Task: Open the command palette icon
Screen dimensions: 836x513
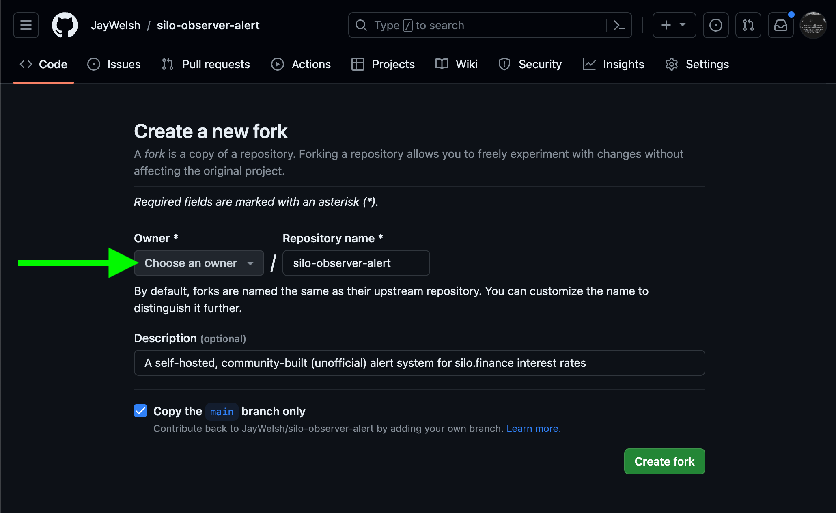Action: pos(619,25)
